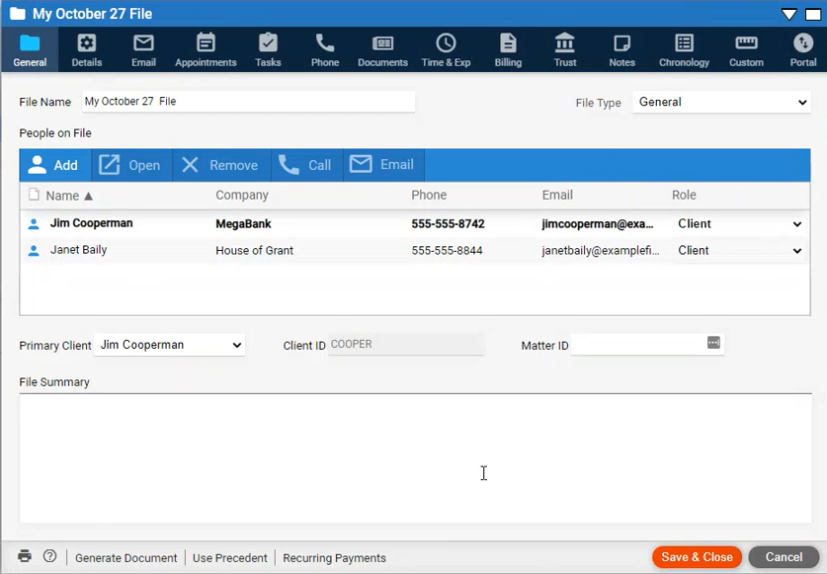827x574 pixels.
Task: Select the Jim Cooperman row name
Action: tap(92, 223)
